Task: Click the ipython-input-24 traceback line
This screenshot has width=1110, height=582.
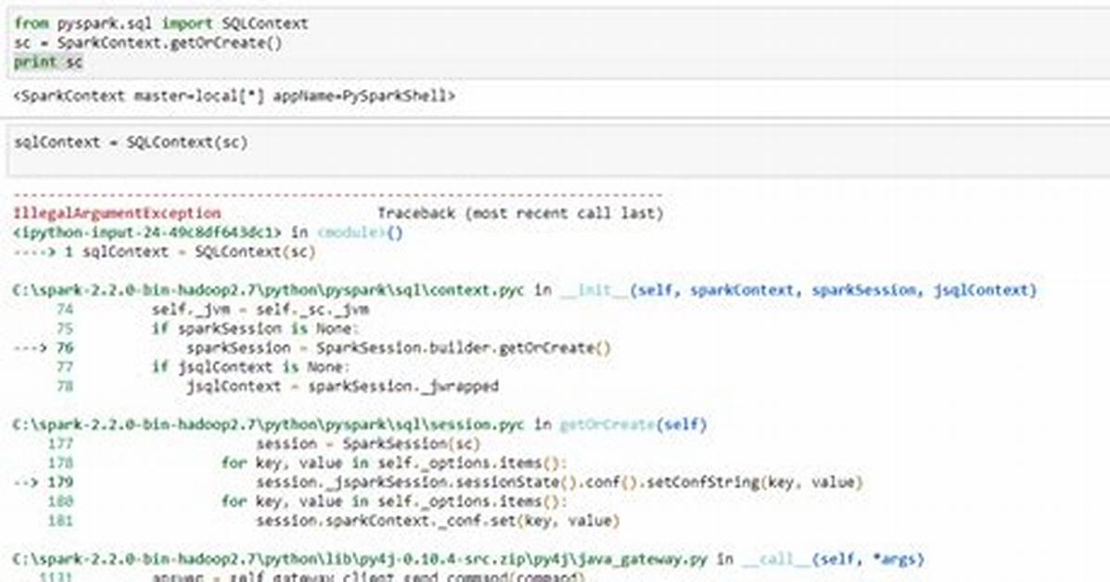Action: coord(208,232)
